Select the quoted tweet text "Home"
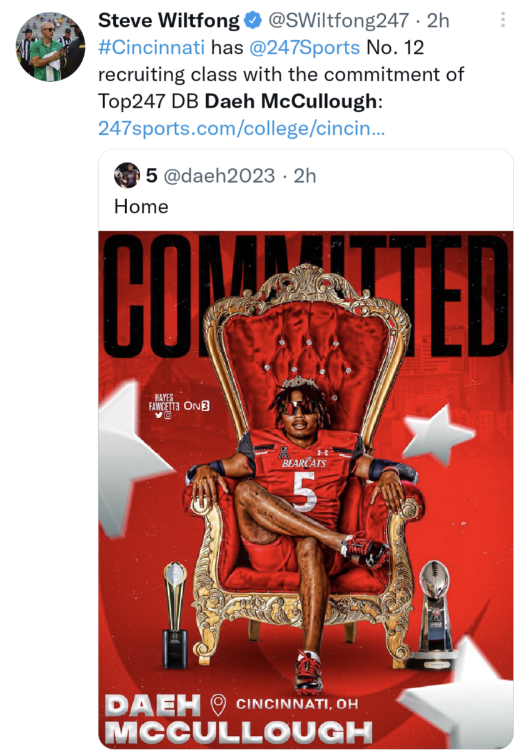529x750 pixels. pyautogui.click(x=141, y=207)
